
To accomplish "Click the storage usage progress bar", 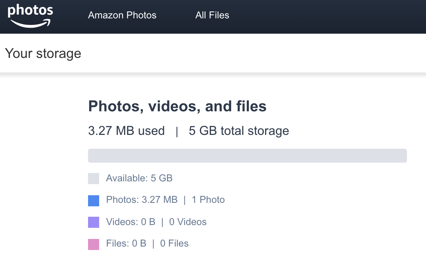I will tap(247, 156).
